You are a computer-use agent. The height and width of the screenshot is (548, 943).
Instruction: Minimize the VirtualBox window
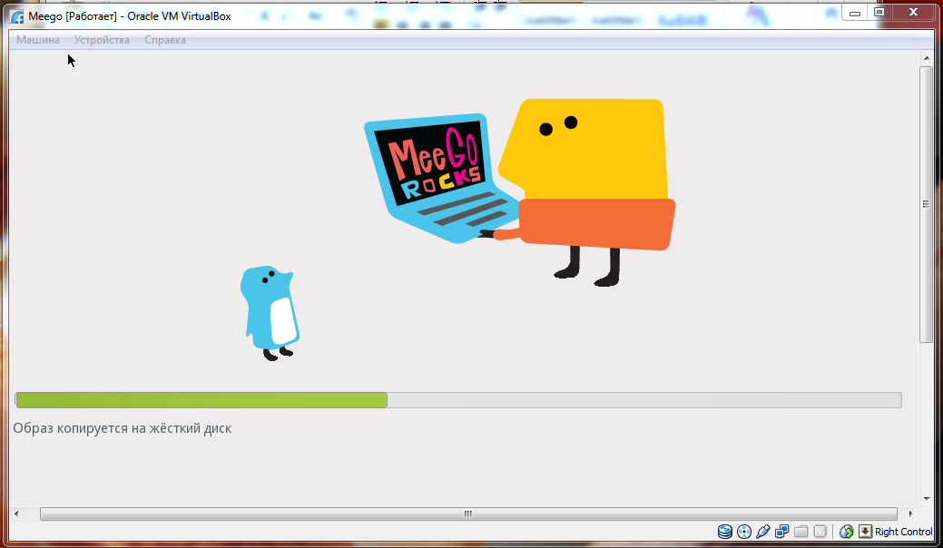(855, 13)
